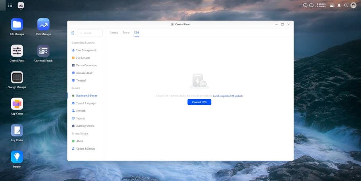Open App Center desktop icon
Screen dimensions: 361x181
[17, 104]
